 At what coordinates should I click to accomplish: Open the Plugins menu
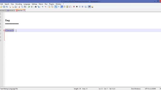tap(52, 4)
